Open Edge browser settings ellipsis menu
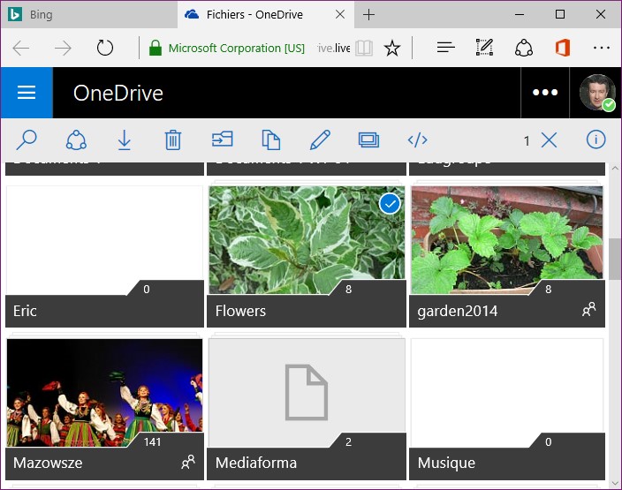This screenshot has height=490, width=622. [x=602, y=48]
